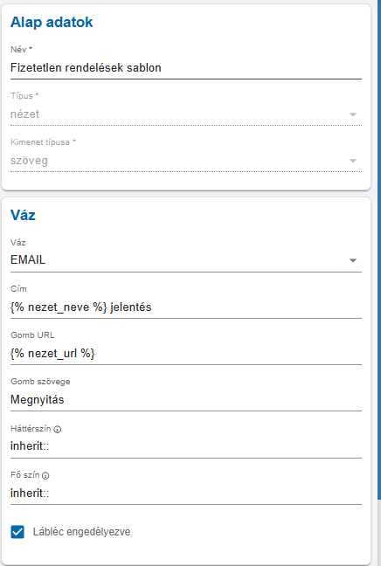
Task: Click the Váz section heading
Action: point(23,215)
